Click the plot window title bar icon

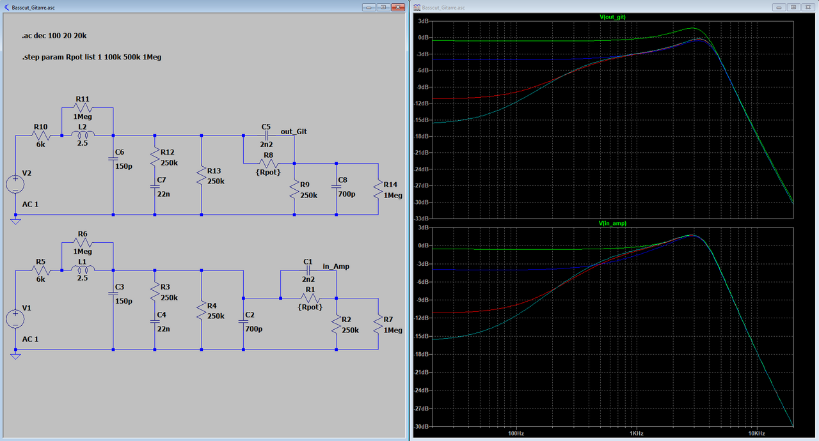pos(417,7)
